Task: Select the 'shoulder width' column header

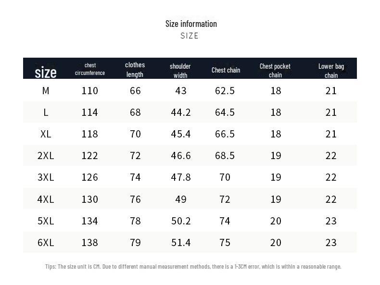Action: point(180,70)
